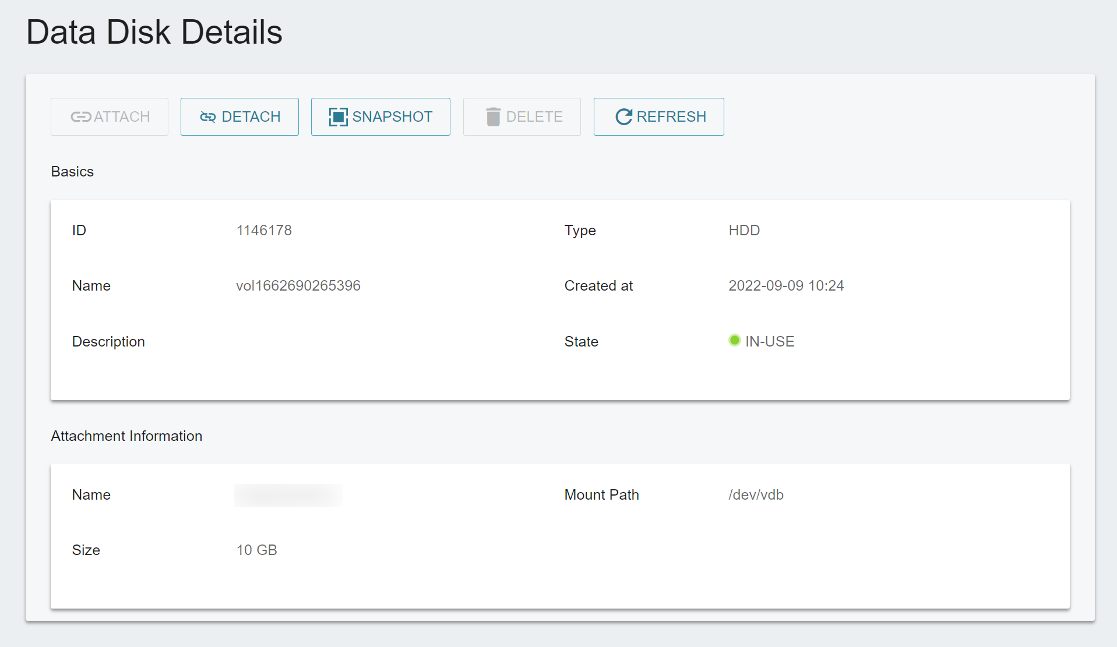
Task: Click the green IN-USE status dot
Action: [735, 340]
